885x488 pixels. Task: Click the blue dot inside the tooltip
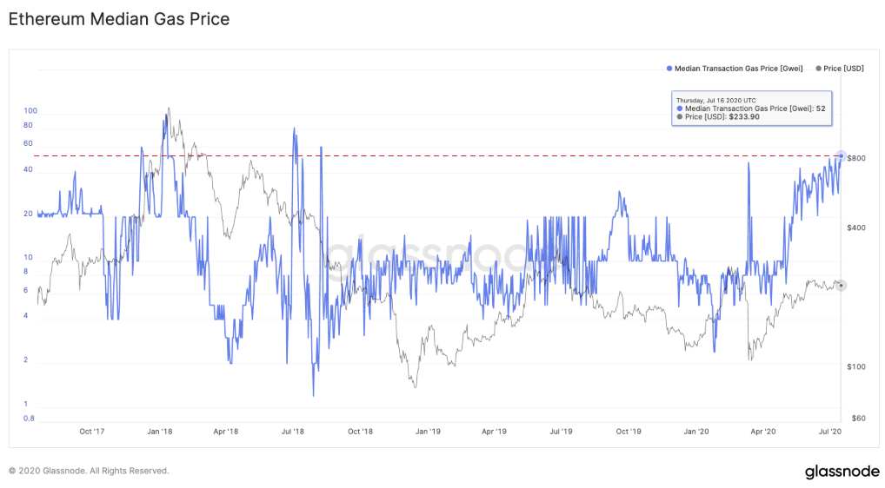680,109
